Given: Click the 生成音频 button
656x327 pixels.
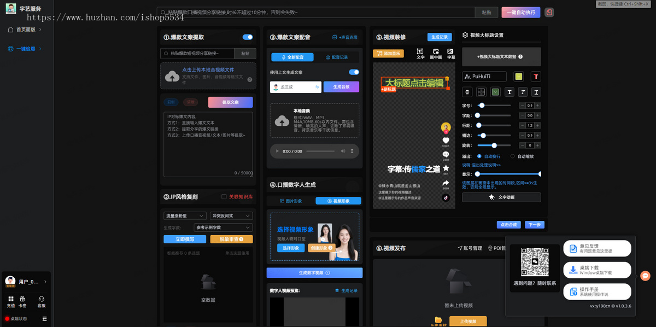Looking at the screenshot, I should pyautogui.click(x=341, y=87).
